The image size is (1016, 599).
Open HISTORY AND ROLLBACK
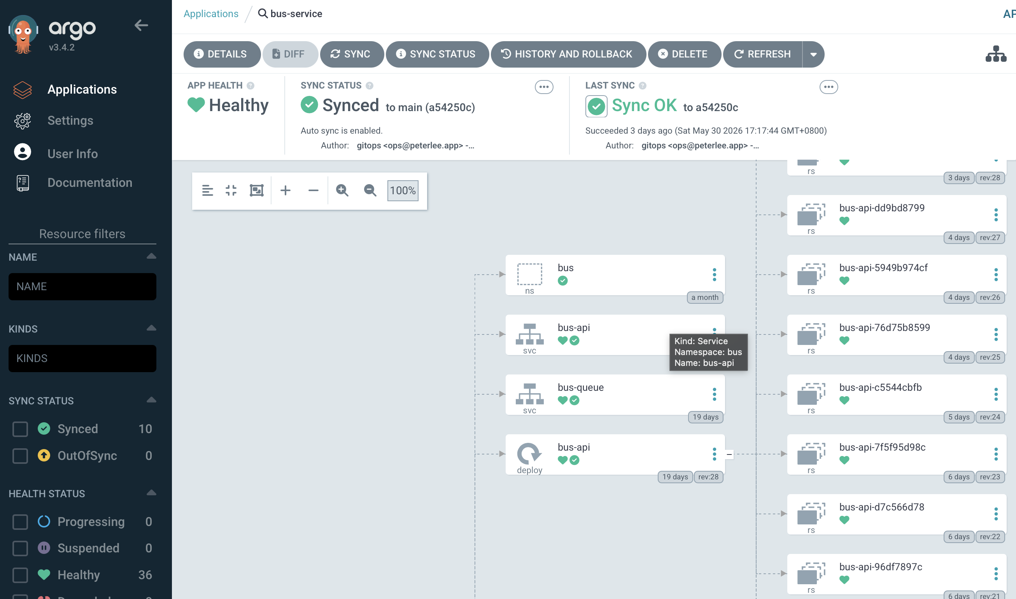pyautogui.click(x=568, y=54)
